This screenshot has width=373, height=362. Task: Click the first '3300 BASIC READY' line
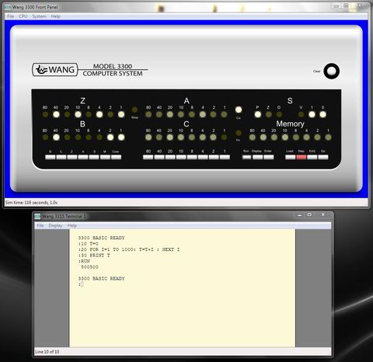tap(101, 238)
